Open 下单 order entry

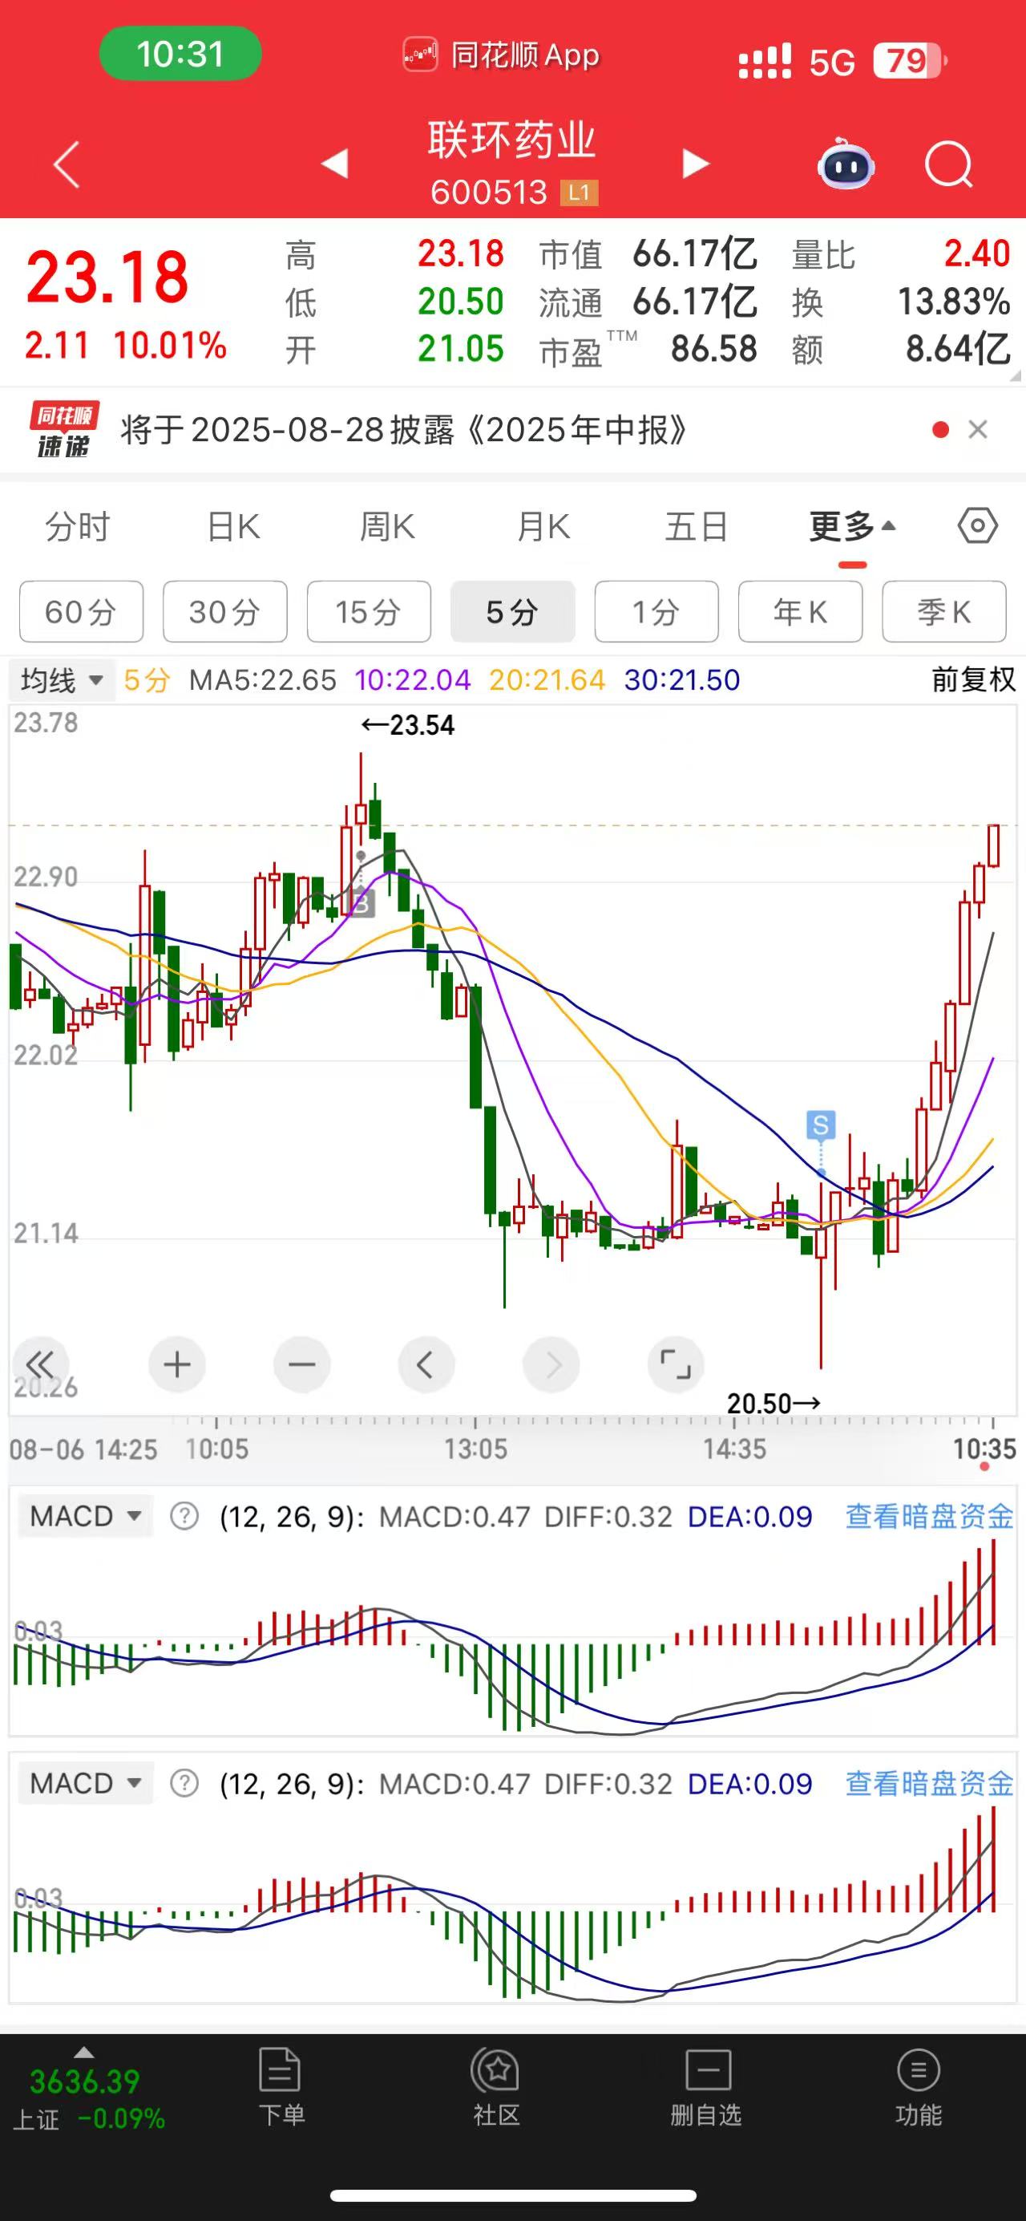pos(281,2088)
